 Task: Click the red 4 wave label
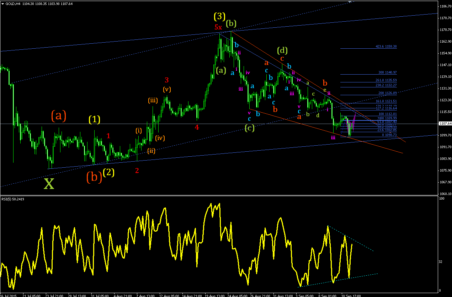click(x=197, y=127)
